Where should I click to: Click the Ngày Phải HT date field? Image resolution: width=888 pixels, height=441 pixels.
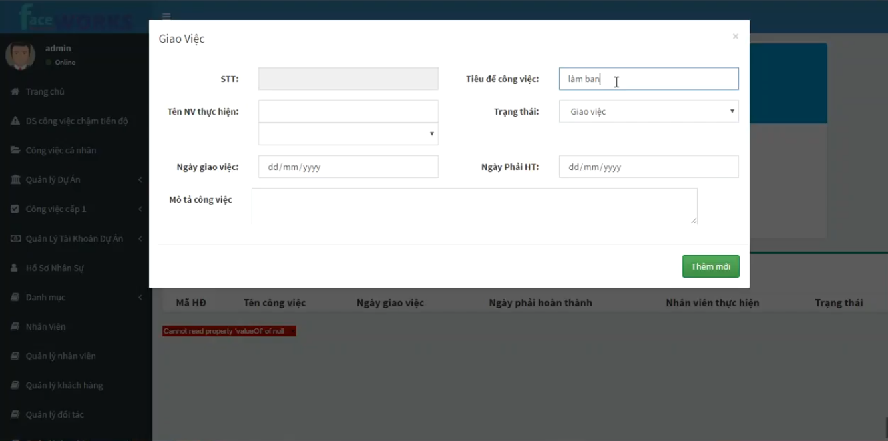[x=648, y=167]
